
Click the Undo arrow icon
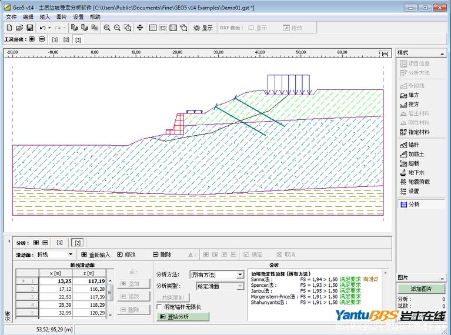click(42, 28)
